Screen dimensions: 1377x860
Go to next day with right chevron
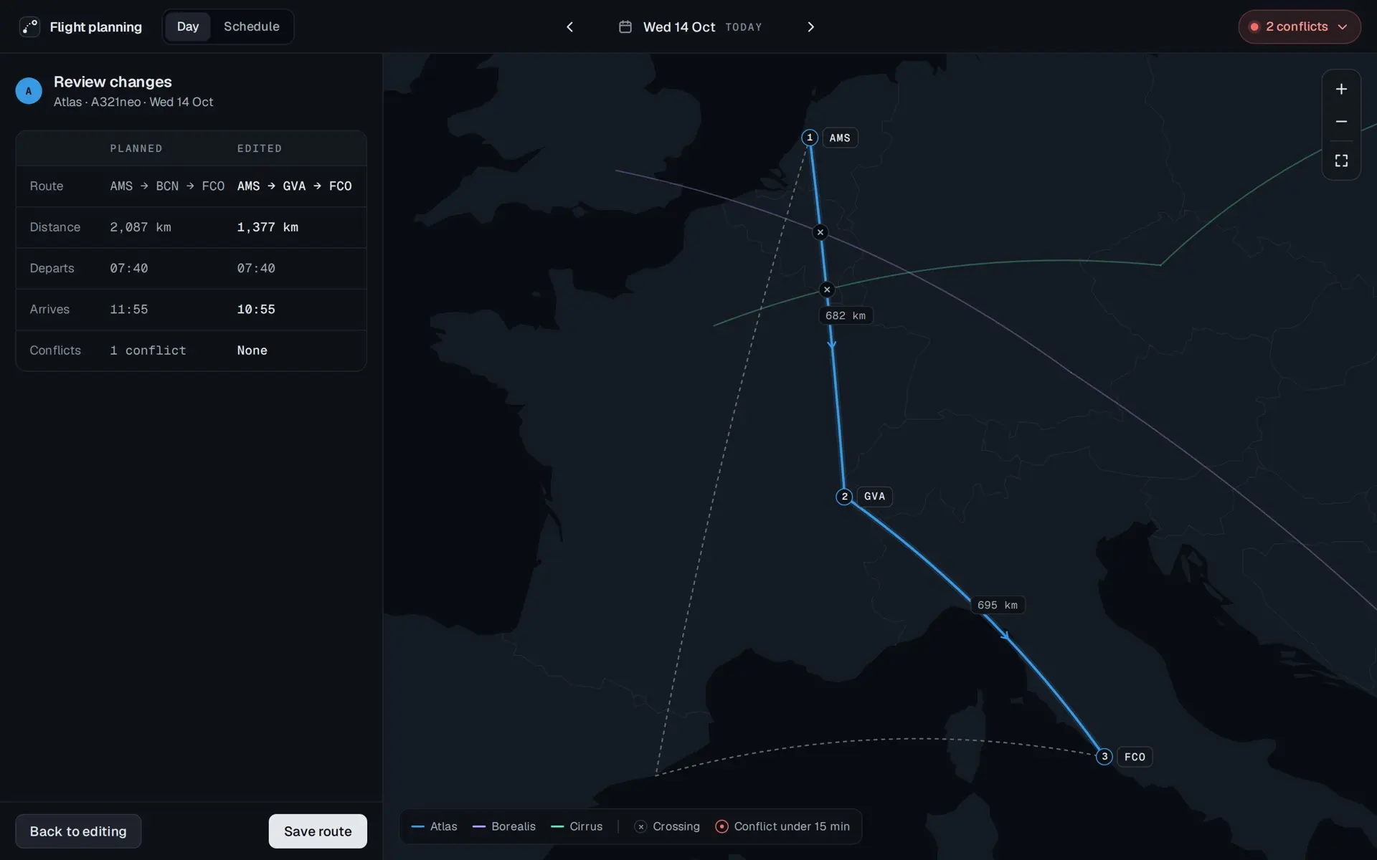(810, 27)
